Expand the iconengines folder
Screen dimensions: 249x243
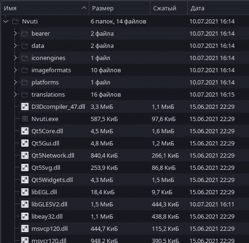pos(15,58)
